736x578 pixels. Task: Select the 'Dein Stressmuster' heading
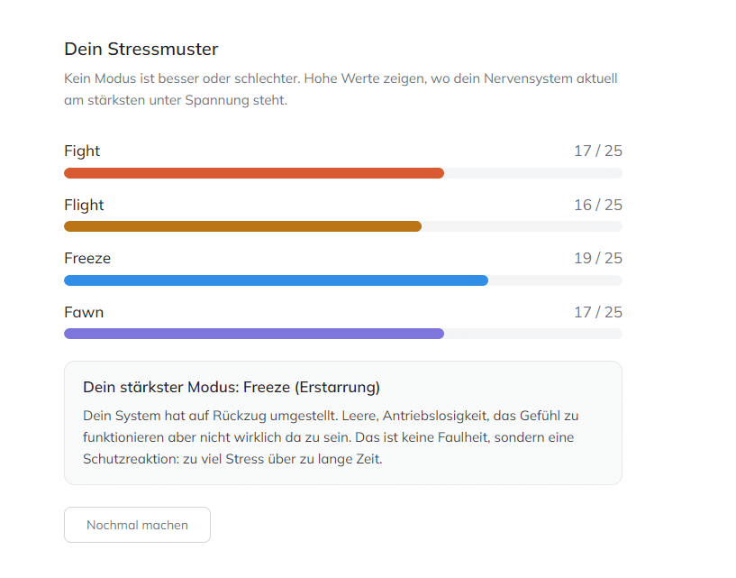(x=141, y=49)
